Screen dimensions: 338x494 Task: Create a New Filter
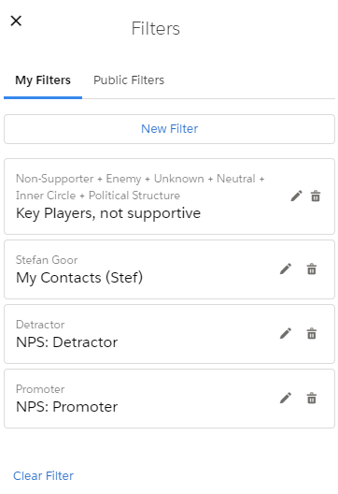pos(169,129)
